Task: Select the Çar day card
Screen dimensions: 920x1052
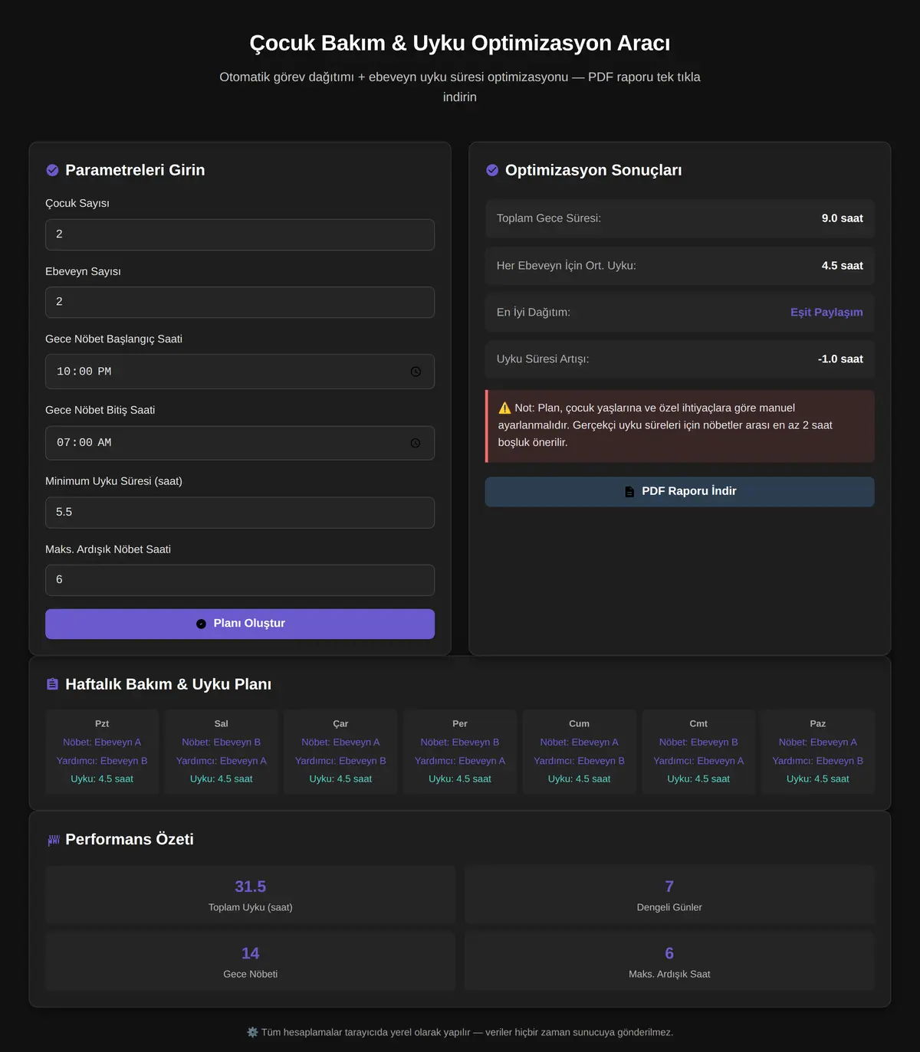Action: click(x=340, y=752)
